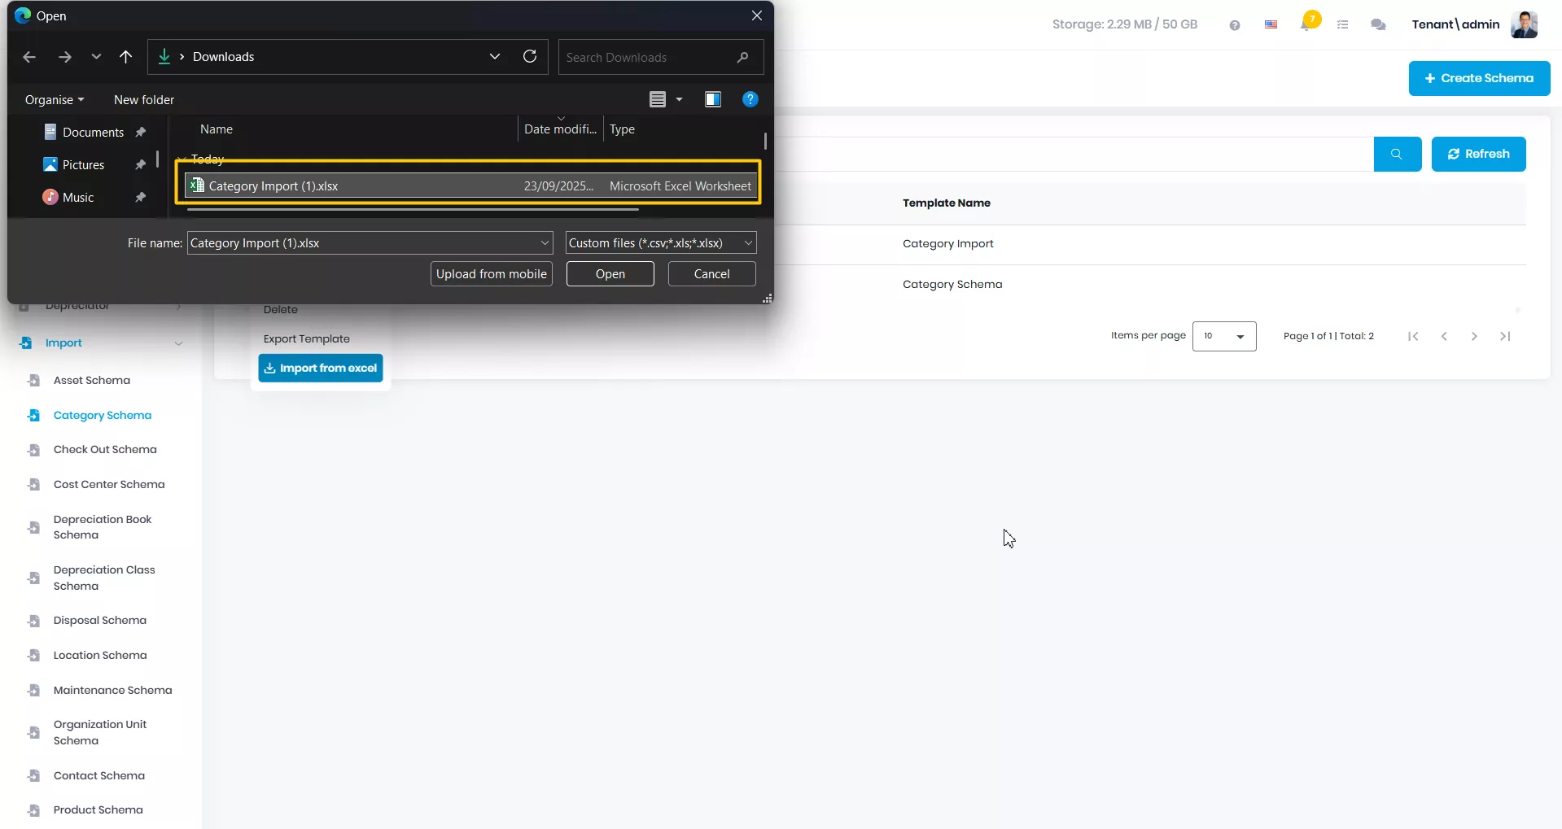Click the Open button

pyautogui.click(x=610, y=274)
